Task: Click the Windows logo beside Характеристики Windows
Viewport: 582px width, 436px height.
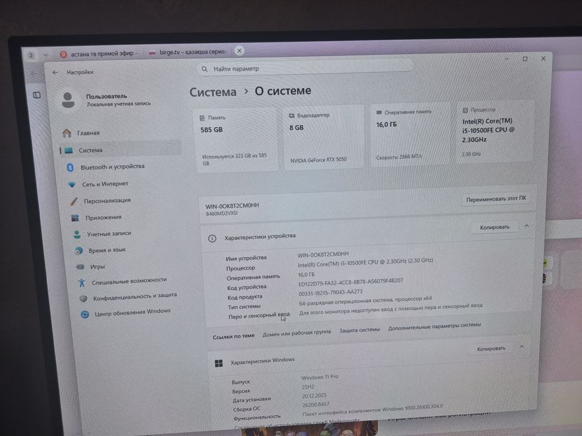Action: (219, 363)
